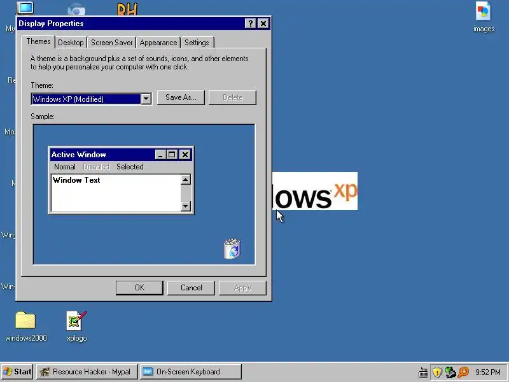Switch to On-Screen Keyboard taskbar item
This screenshot has height=382, width=509.
191,372
